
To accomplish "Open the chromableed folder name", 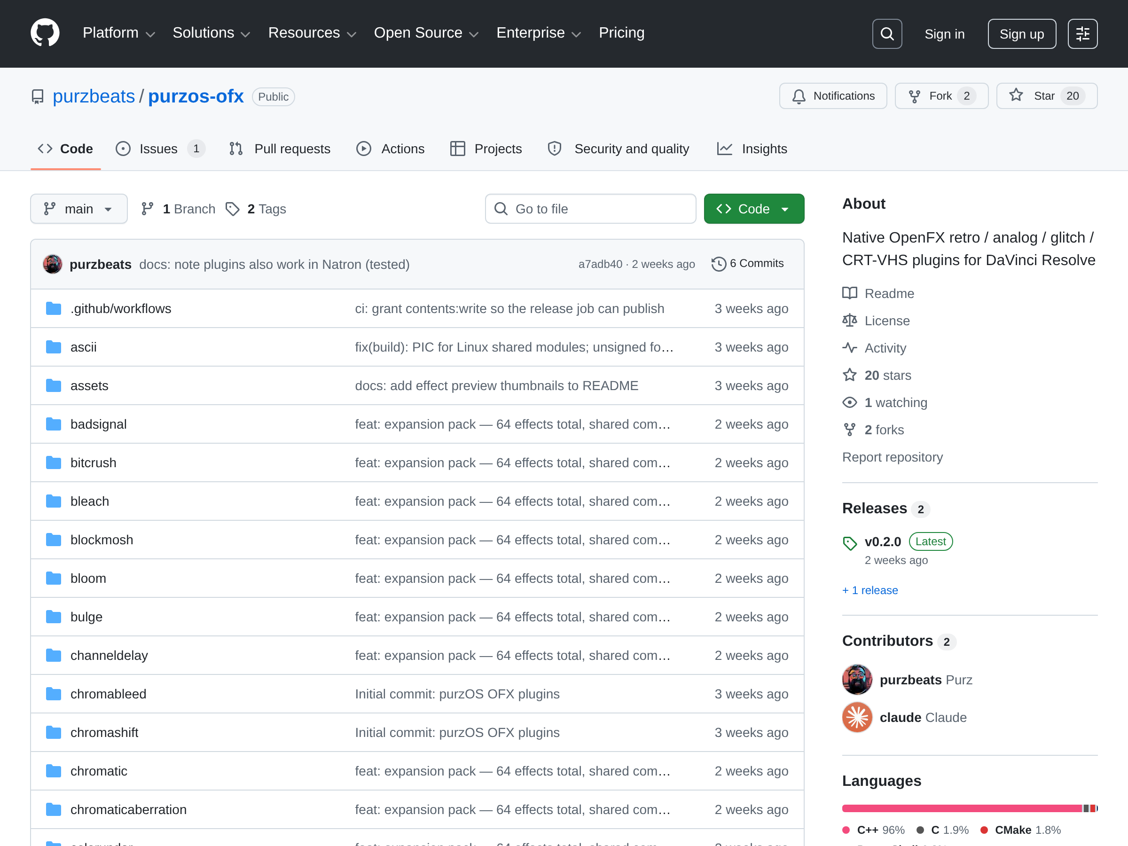I will point(108,694).
